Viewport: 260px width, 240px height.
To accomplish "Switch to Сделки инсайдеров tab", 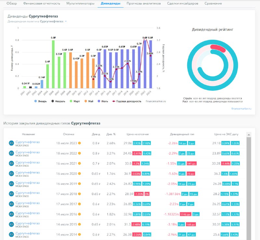I will 183,3.
